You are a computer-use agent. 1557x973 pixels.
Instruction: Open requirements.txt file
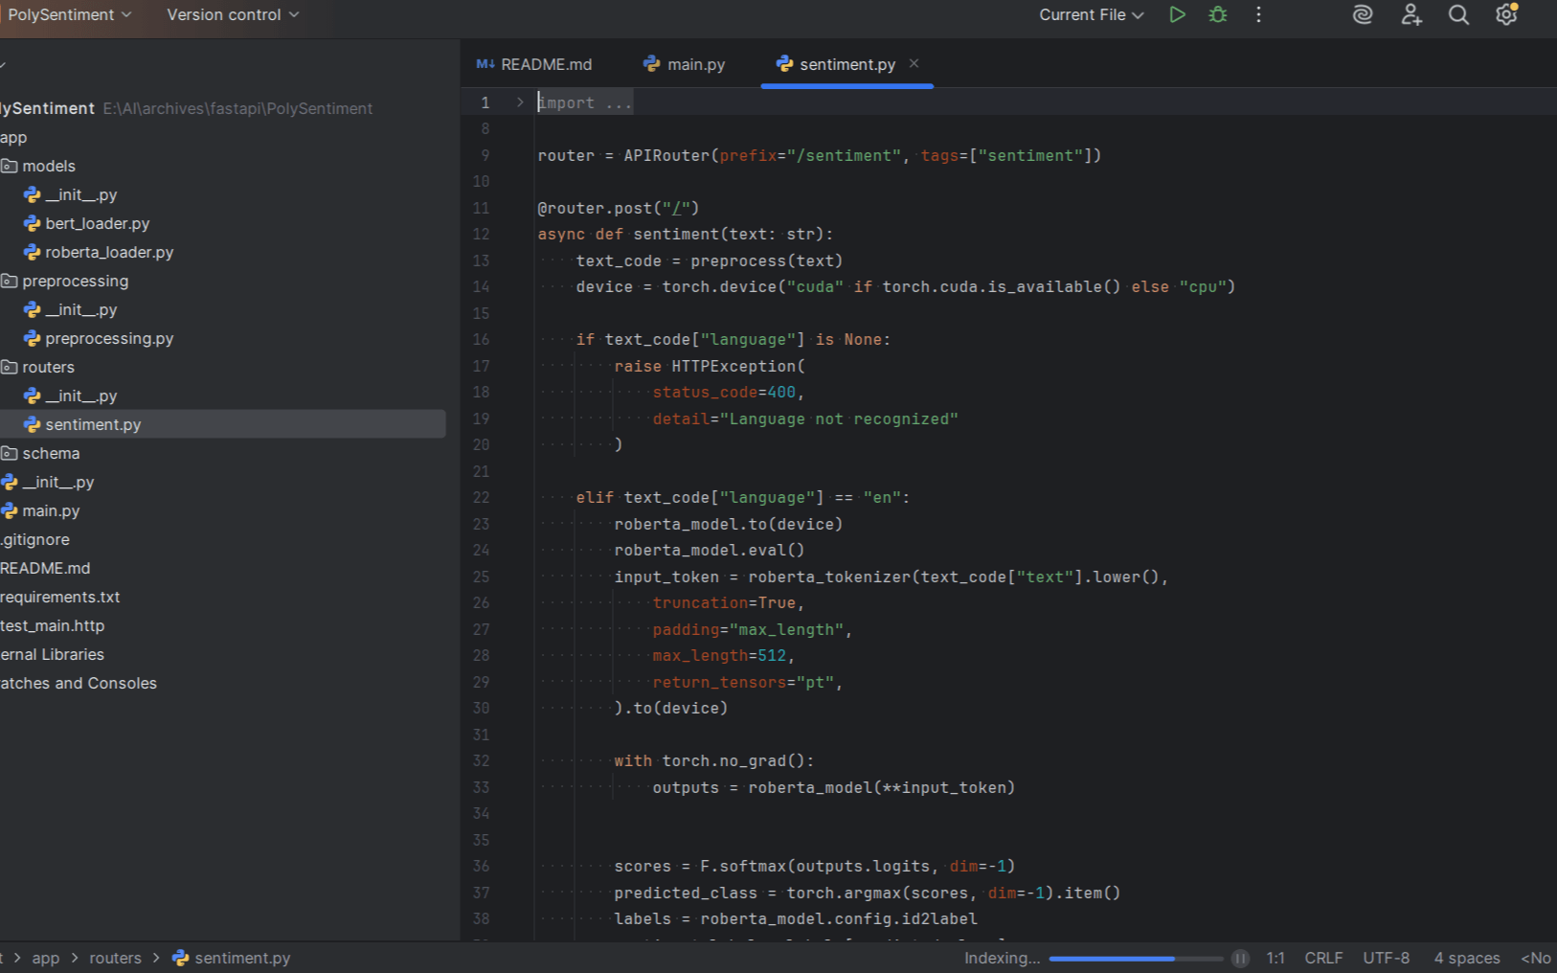tap(60, 597)
